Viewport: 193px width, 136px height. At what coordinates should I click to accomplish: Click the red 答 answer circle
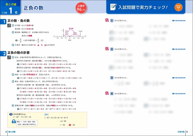(70, 125)
